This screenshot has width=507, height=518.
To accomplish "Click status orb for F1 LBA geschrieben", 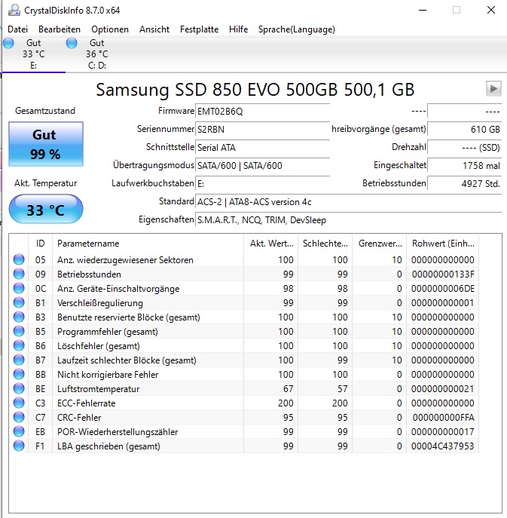I will pyautogui.click(x=19, y=446).
